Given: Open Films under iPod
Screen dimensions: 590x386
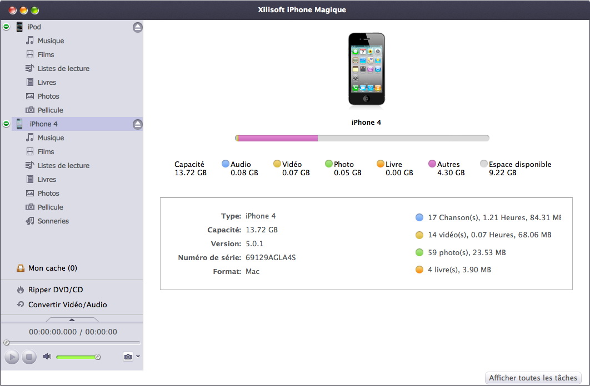Looking at the screenshot, I should [40, 54].
